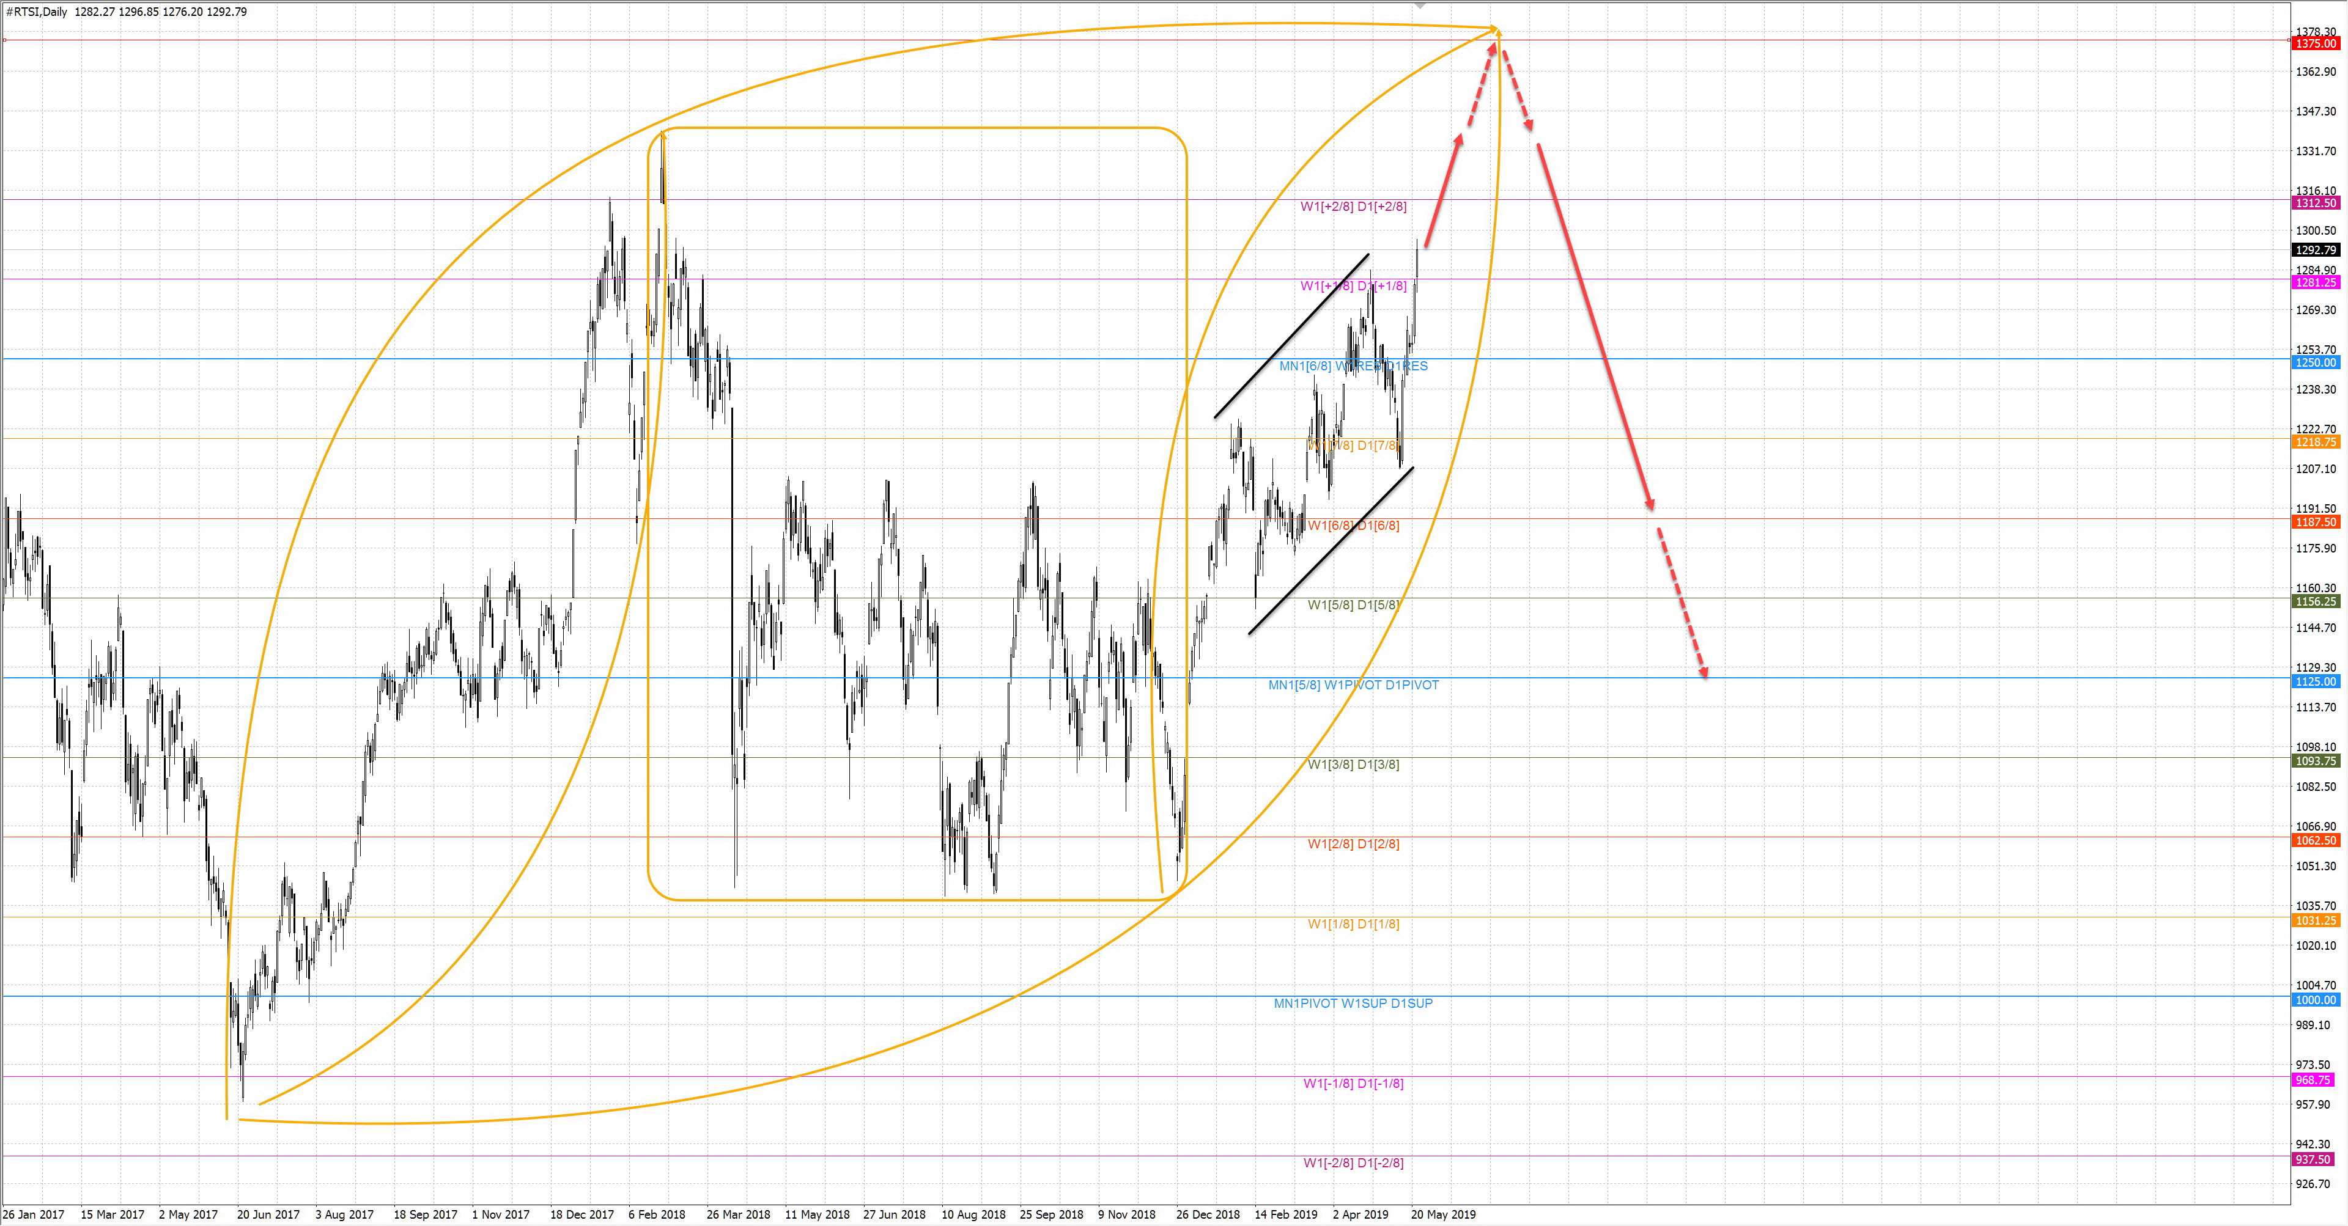Image resolution: width=2348 pixels, height=1226 pixels.
Task: Select the MN1PIVOT W1SUP D1SUP label
Action: [x=1353, y=1003]
